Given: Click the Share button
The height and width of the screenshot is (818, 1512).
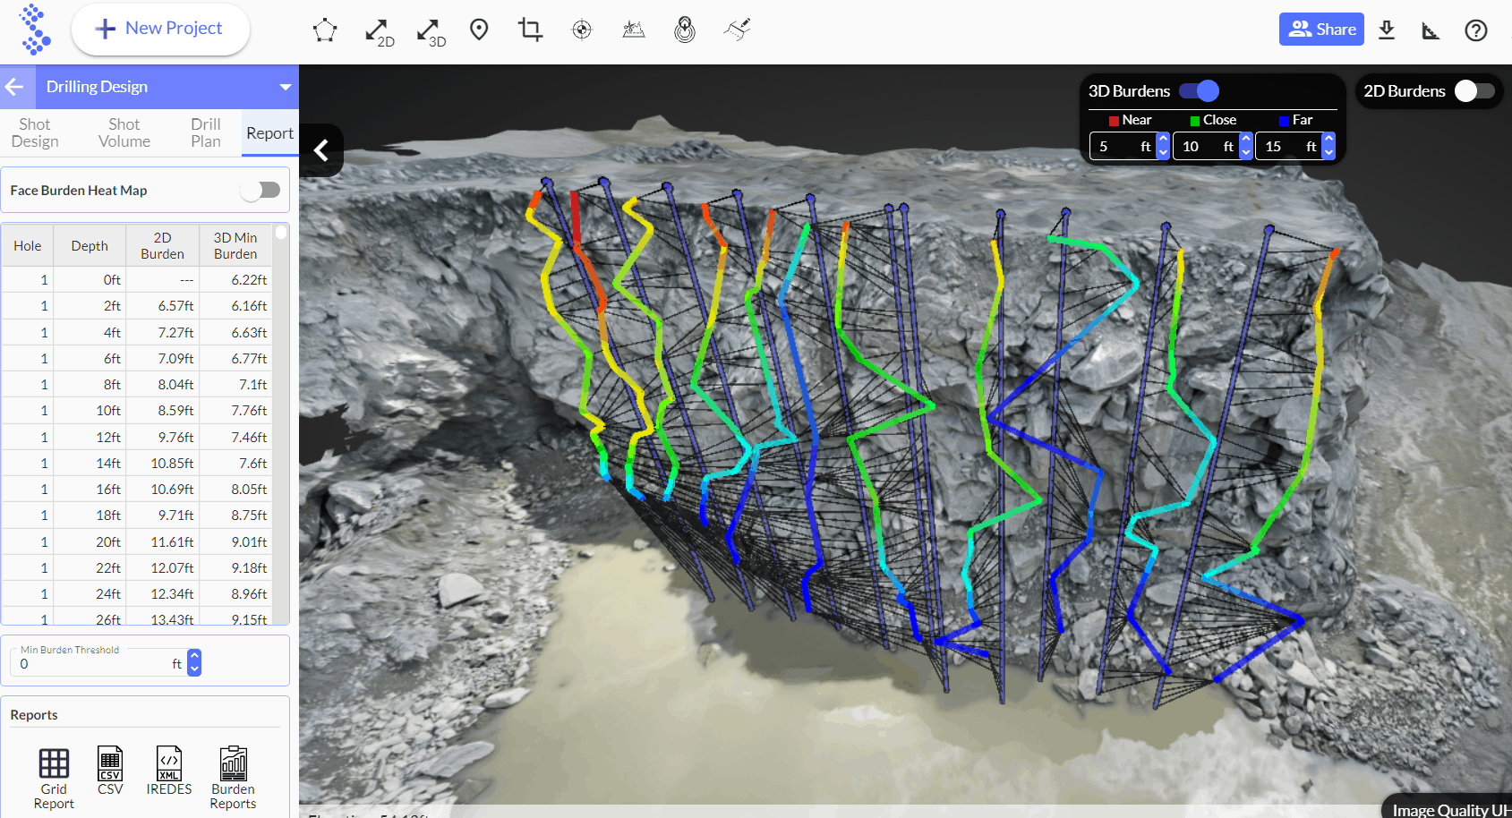Looking at the screenshot, I should (x=1321, y=30).
